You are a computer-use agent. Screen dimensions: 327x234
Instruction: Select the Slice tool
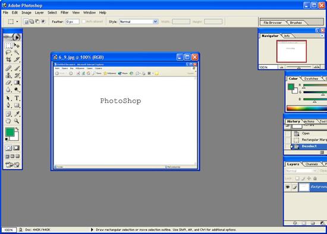(17, 60)
